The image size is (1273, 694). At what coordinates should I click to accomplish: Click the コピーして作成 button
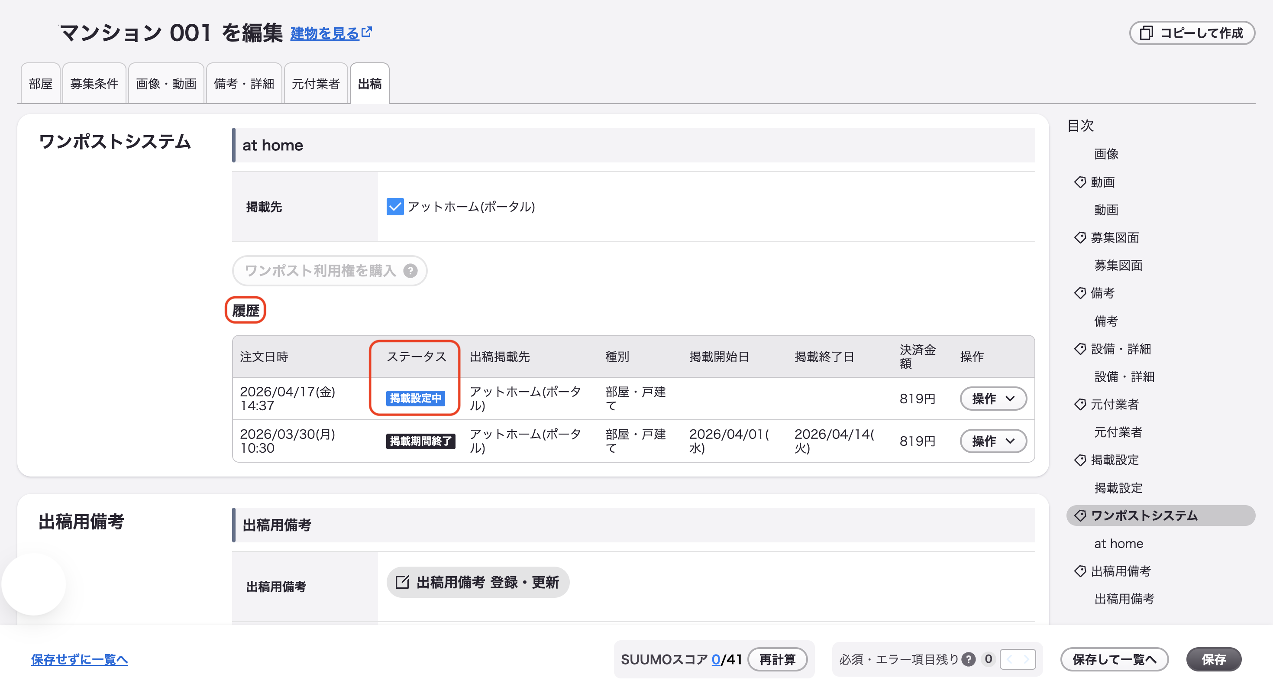[x=1192, y=33]
